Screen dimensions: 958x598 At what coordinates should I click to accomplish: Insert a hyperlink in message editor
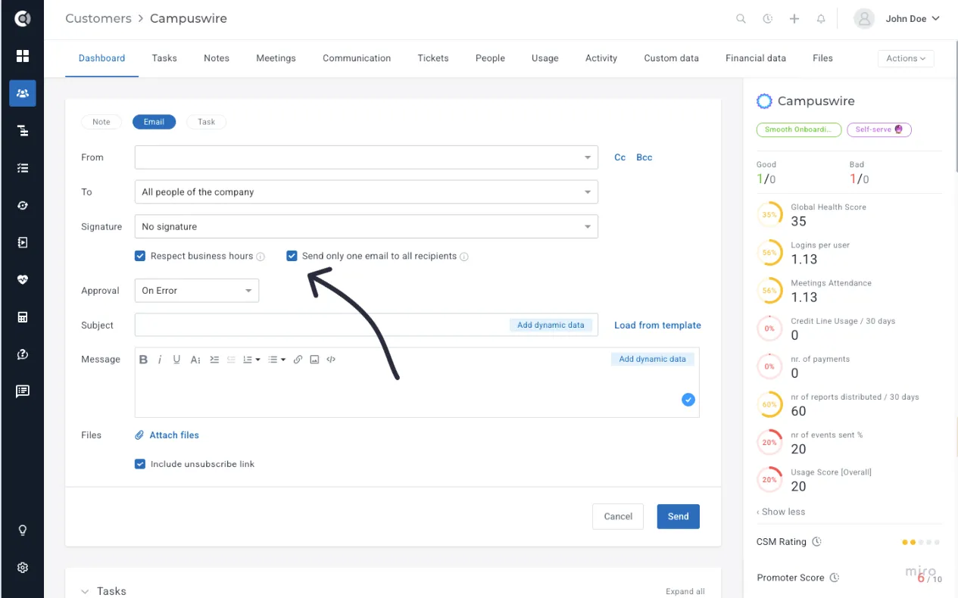tap(298, 360)
